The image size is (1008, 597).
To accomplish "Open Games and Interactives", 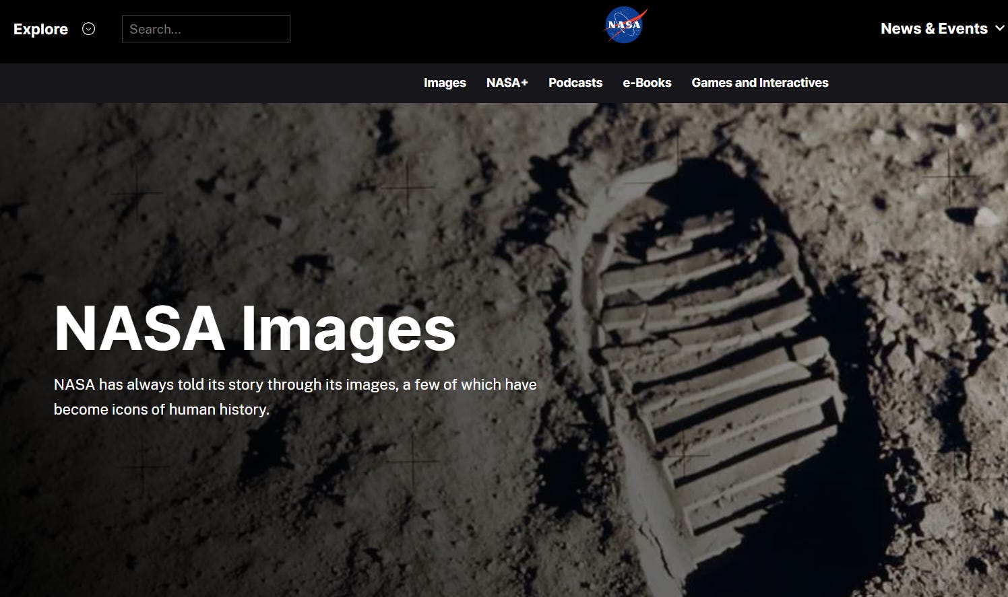I will 760,83.
